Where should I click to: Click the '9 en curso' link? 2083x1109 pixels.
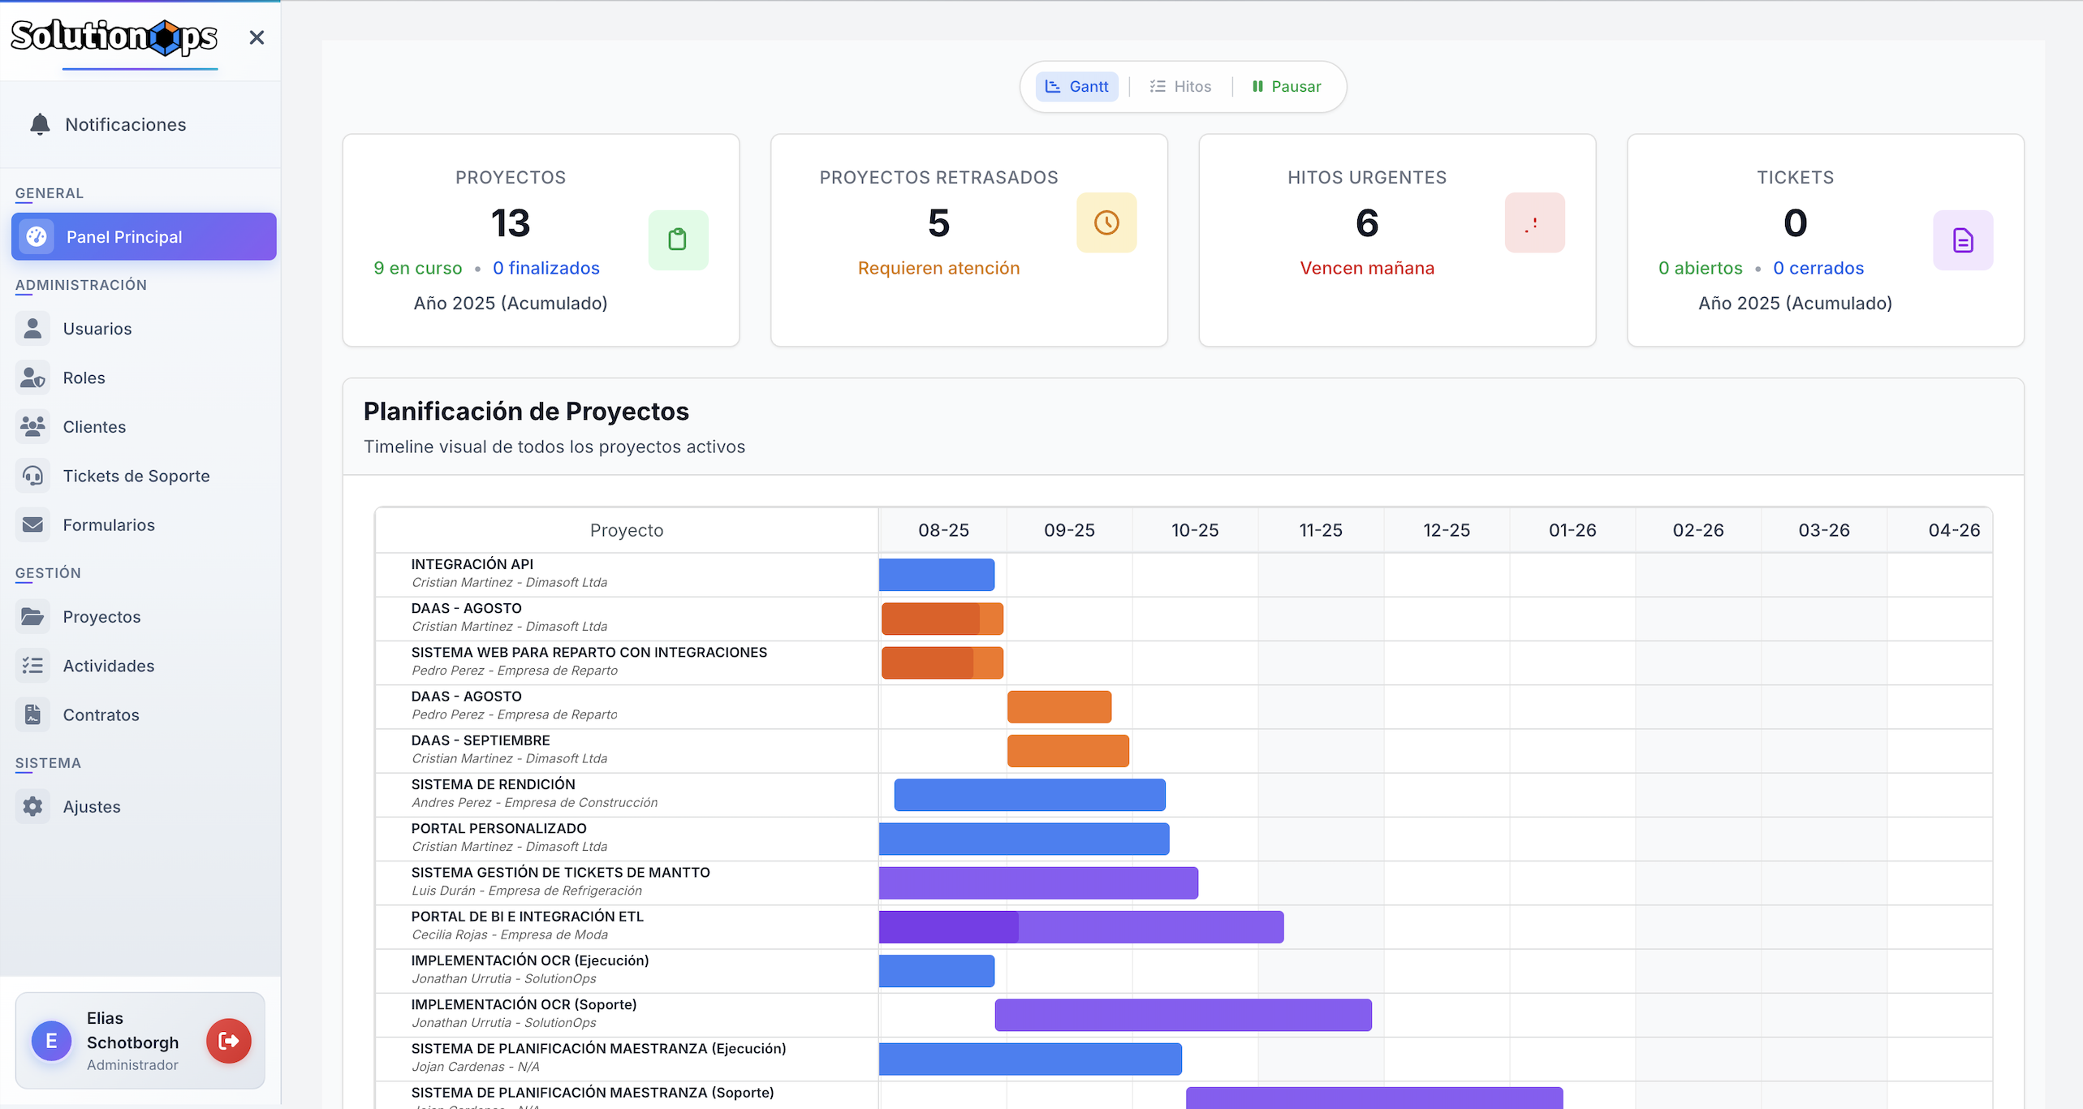point(418,268)
